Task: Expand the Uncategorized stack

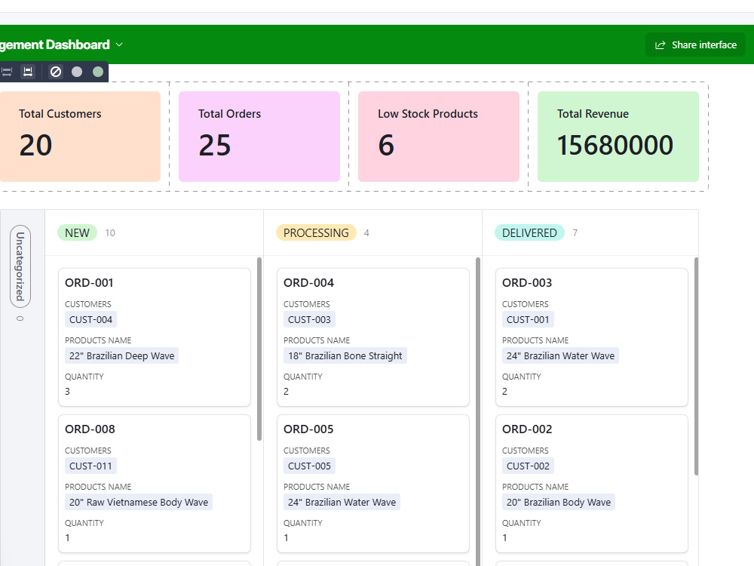Action: coord(20,266)
